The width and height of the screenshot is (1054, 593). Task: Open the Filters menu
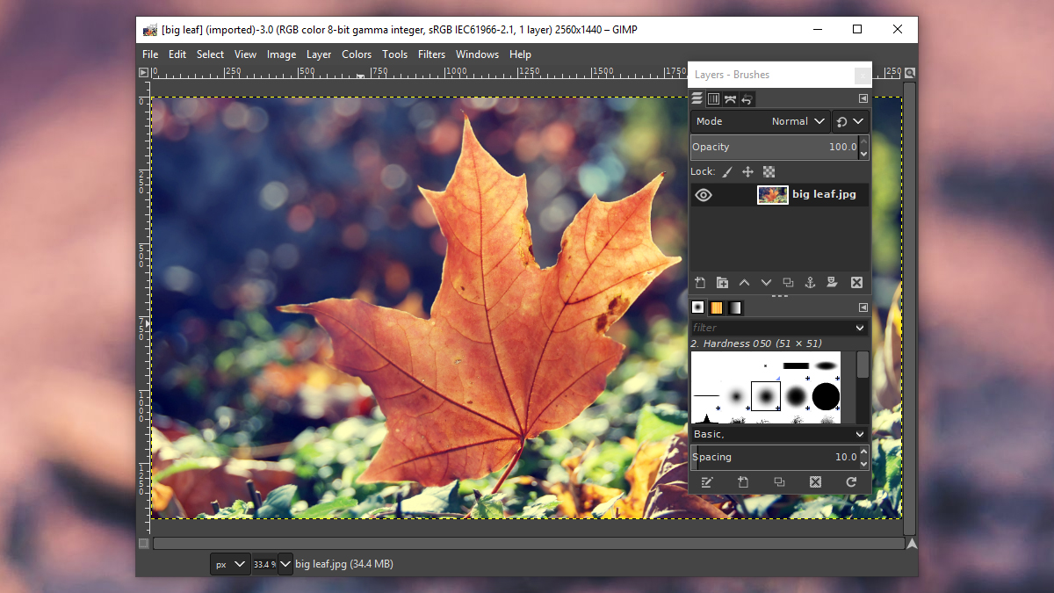[x=431, y=54]
